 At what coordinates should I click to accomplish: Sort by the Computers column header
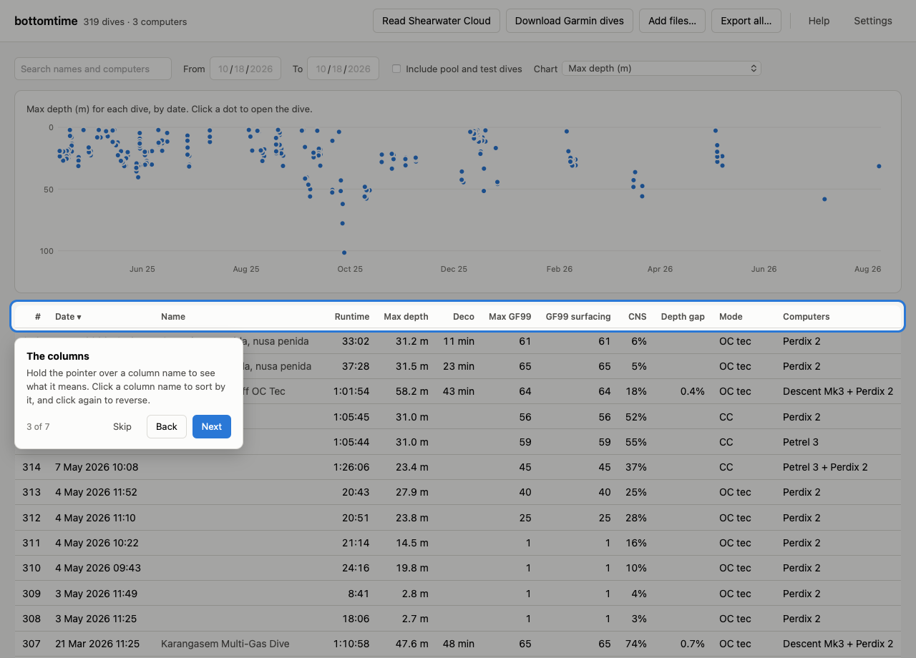807,316
